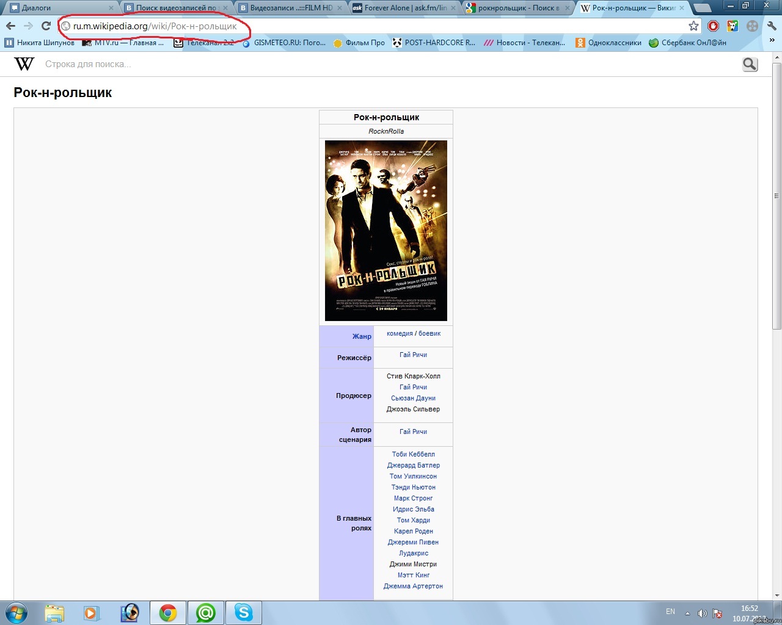Switch to the рокнрольщик Google search tab
This screenshot has height=625, width=782.
(517, 8)
